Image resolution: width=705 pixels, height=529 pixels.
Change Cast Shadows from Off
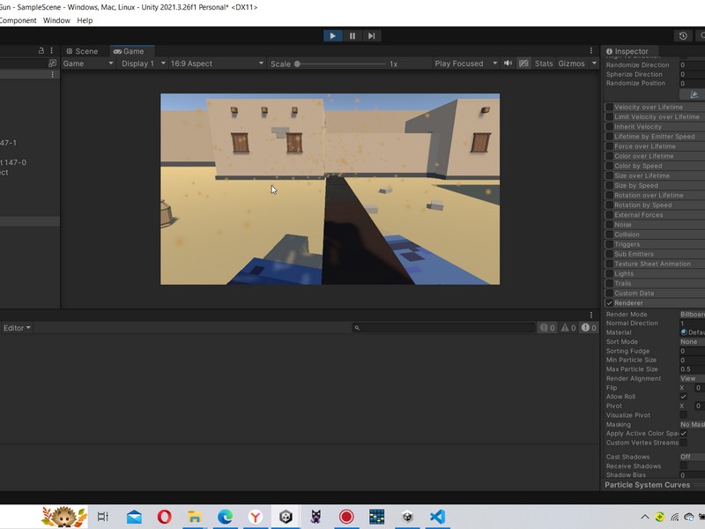tap(685, 455)
